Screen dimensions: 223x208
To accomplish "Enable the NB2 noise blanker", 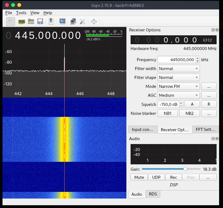I will [189, 113].
